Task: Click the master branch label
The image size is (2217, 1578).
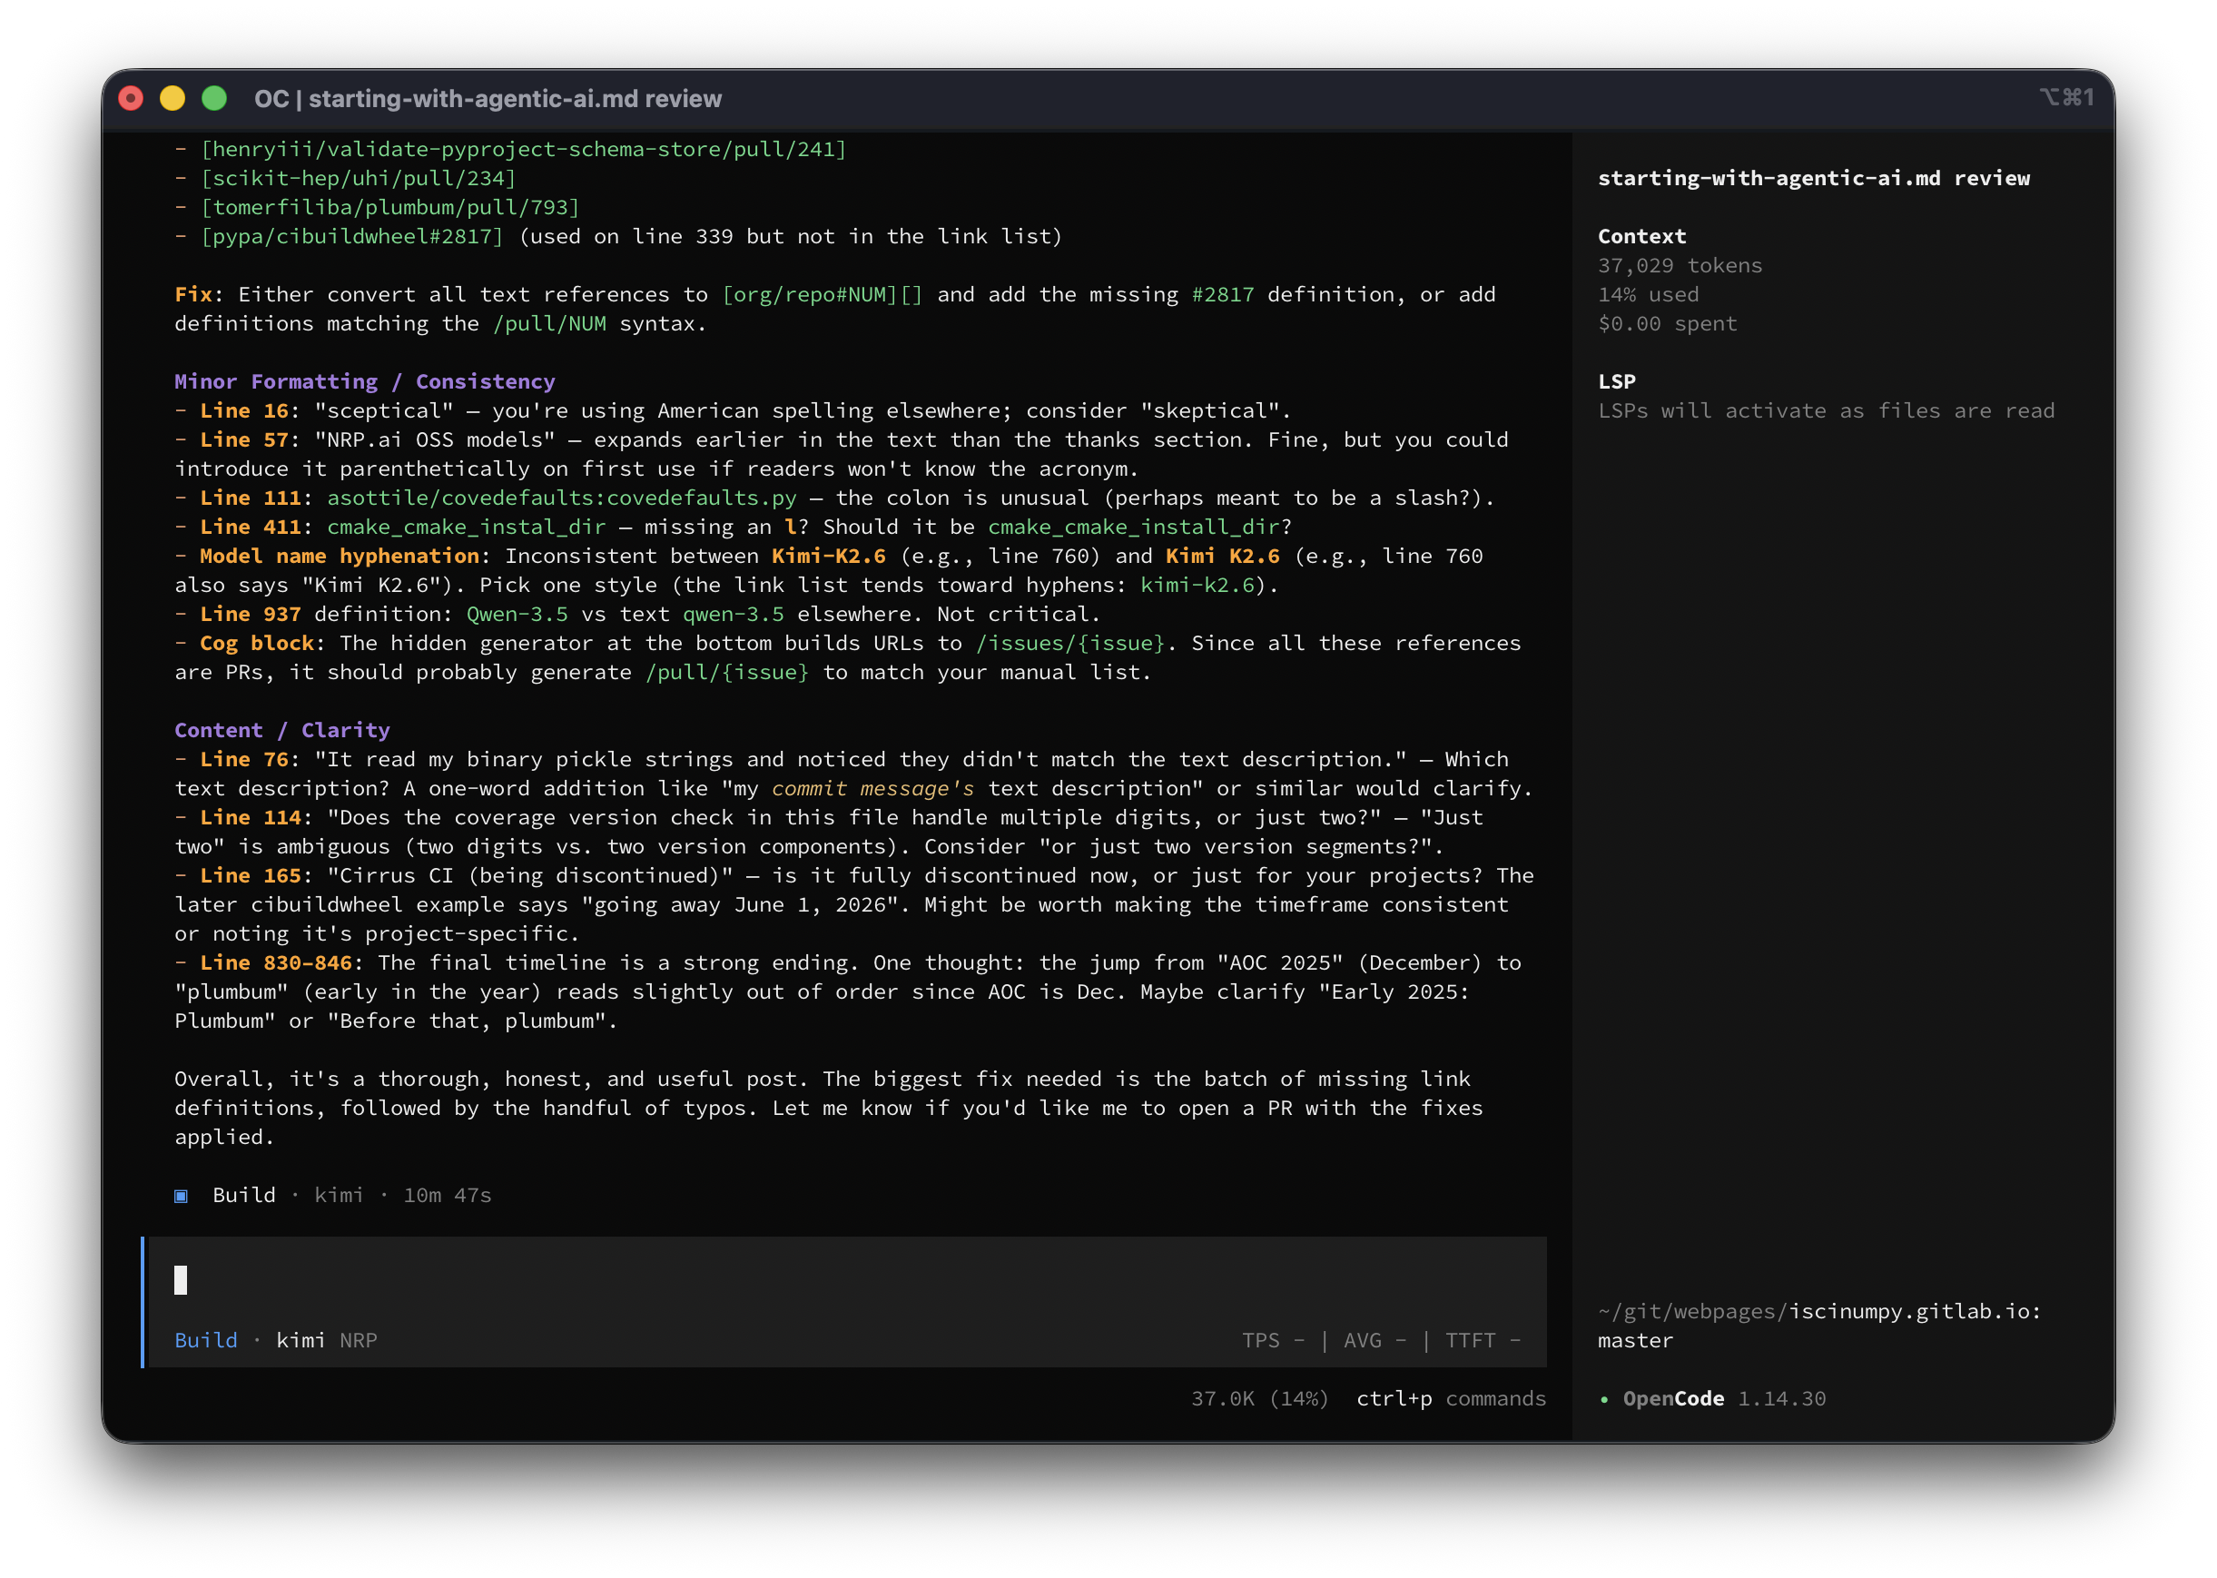Action: (1636, 1340)
